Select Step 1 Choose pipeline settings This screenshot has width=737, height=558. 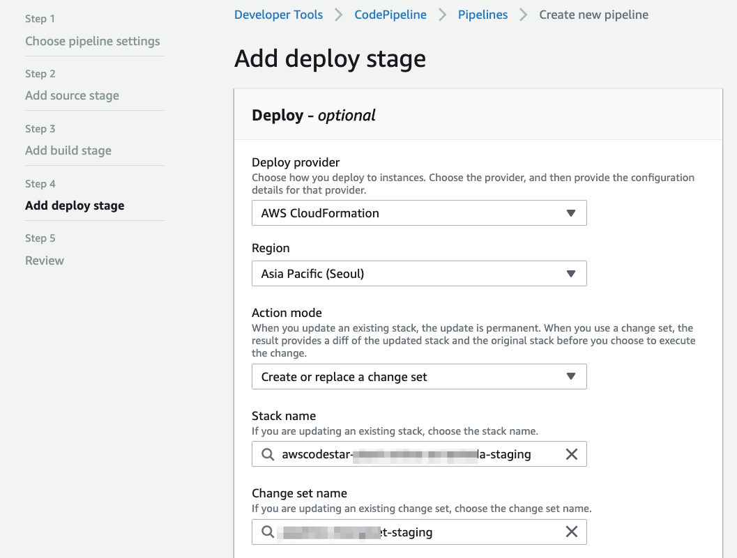tap(93, 41)
